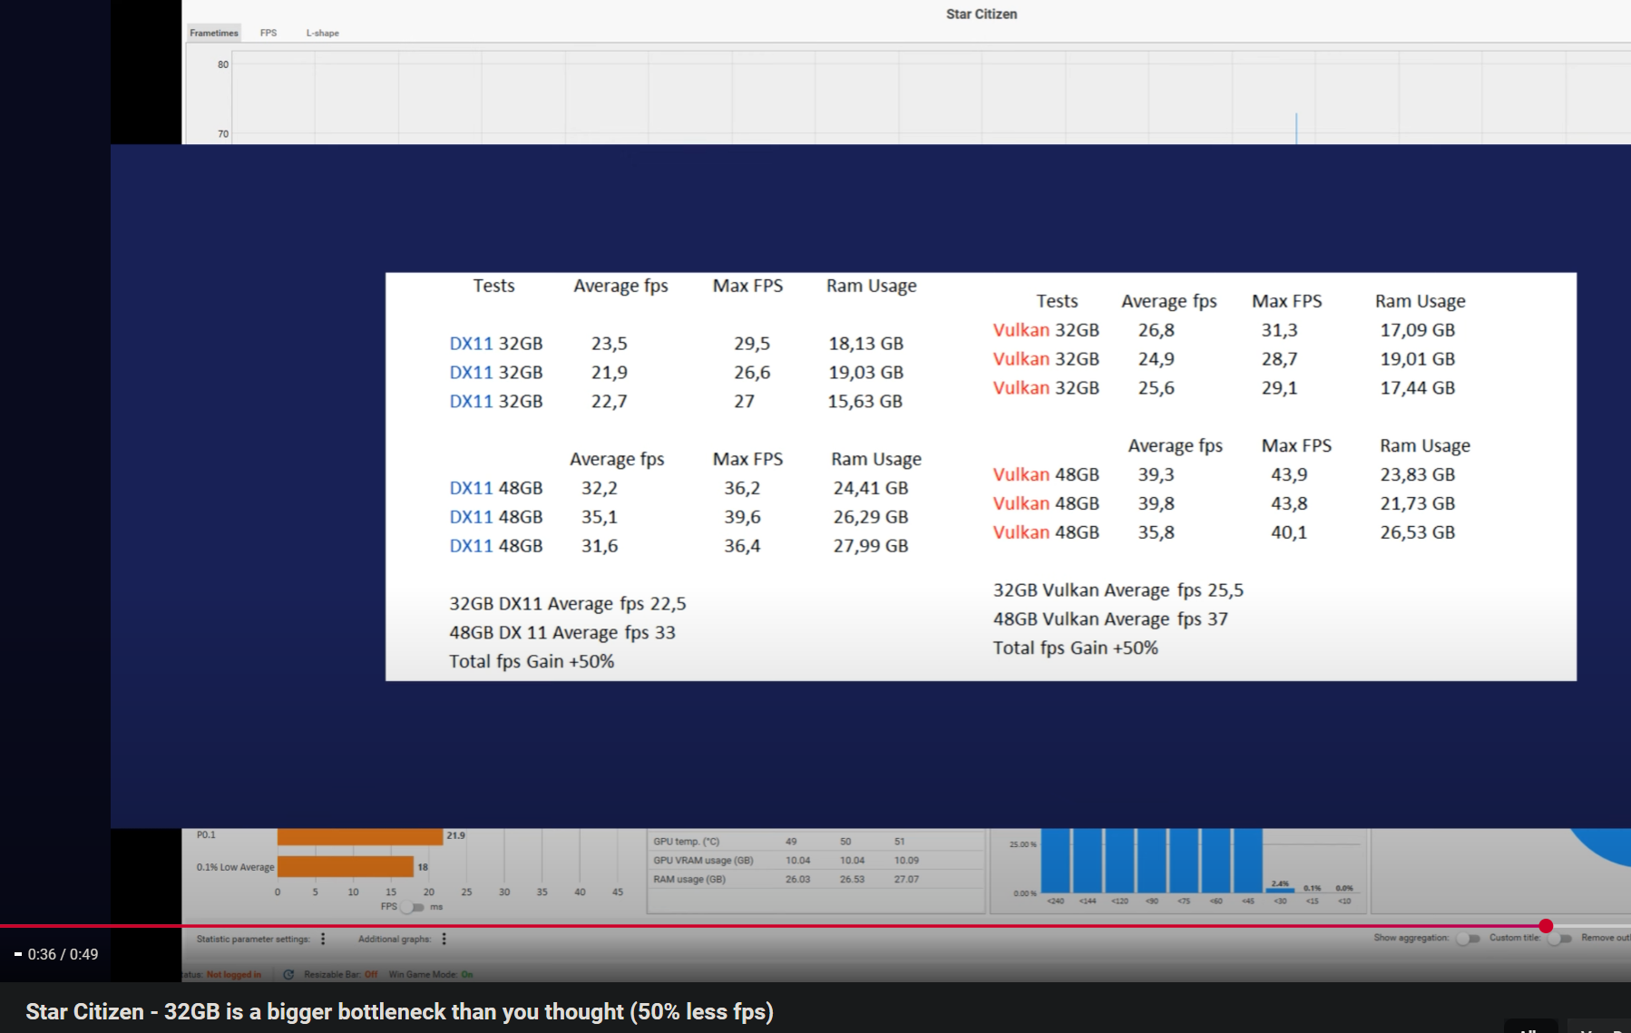Image resolution: width=1631 pixels, height=1033 pixels.
Task: Click the line "48GB Vulkan Average fps 37"
Action: 1110,619
